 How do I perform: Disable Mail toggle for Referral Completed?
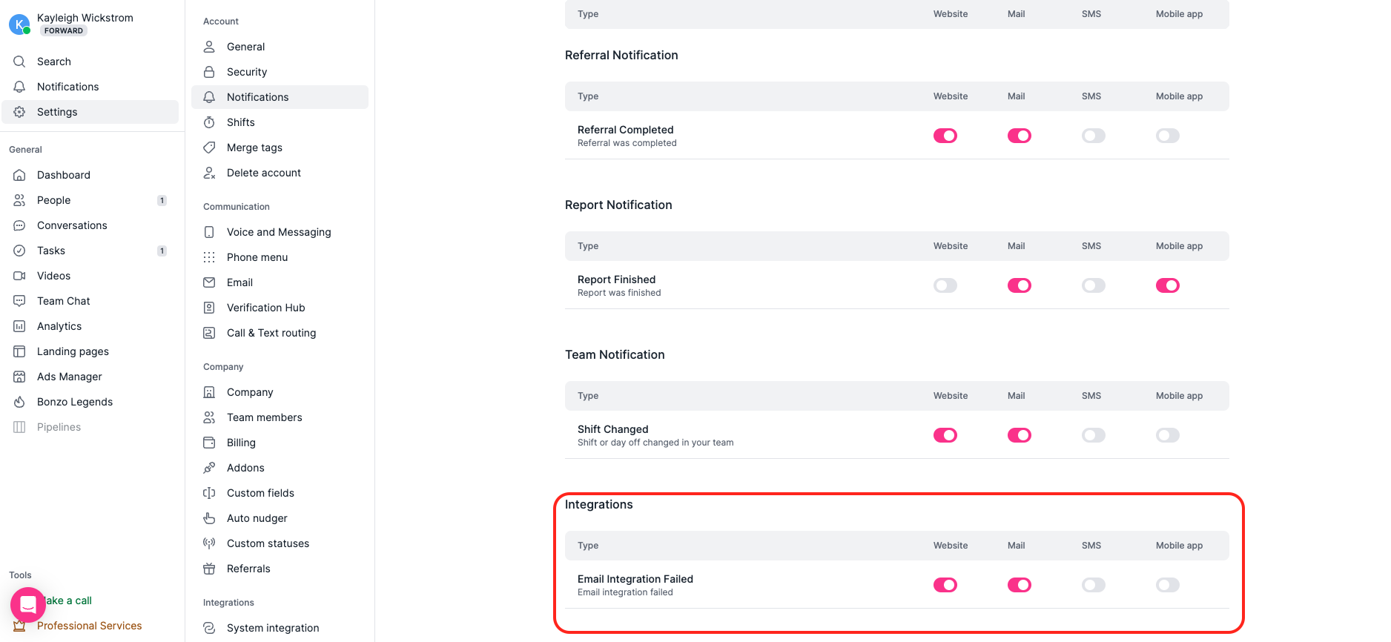[x=1019, y=136]
